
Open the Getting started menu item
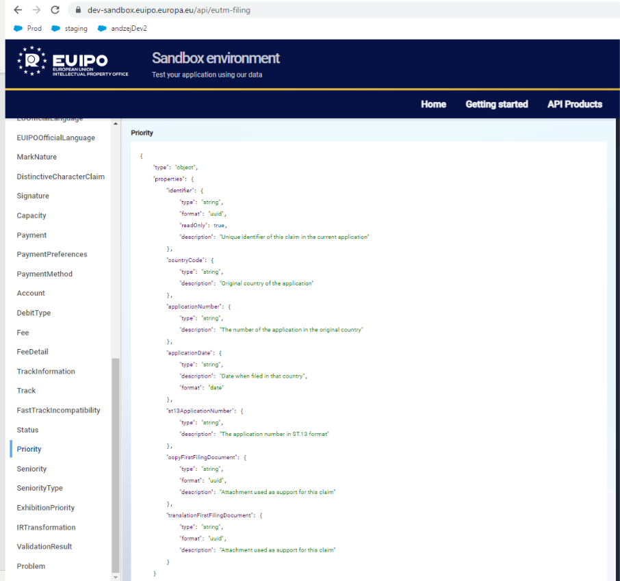[496, 104]
